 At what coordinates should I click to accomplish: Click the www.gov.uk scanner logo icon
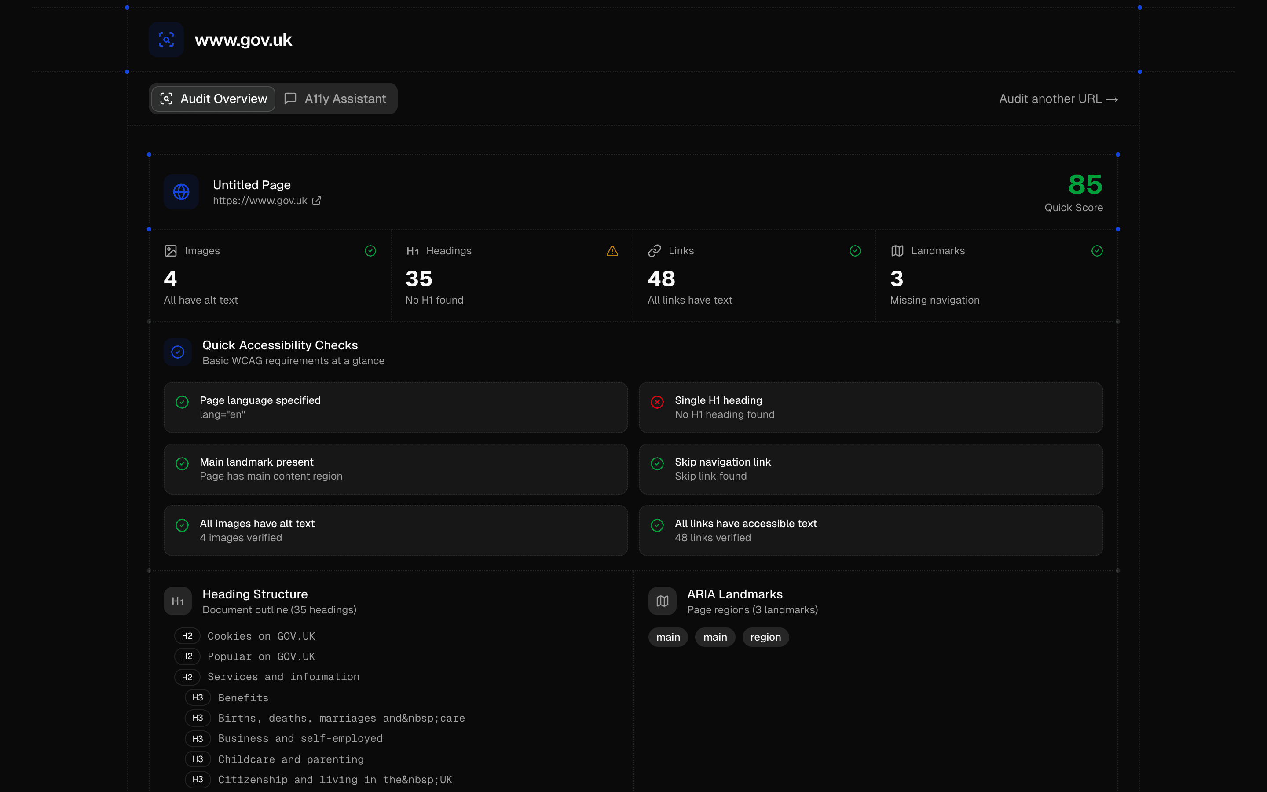pyautogui.click(x=166, y=39)
